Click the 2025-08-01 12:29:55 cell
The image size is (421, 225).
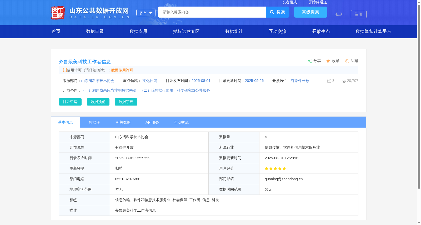(132, 158)
